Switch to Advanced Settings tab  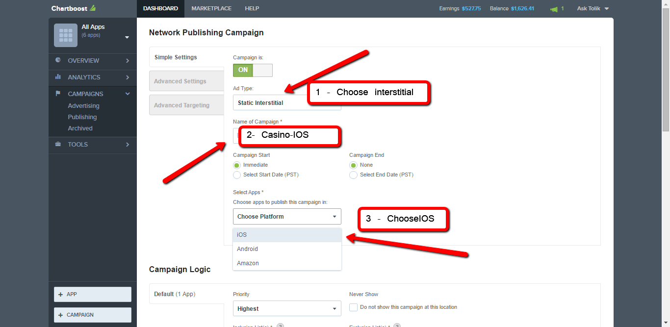coord(186,81)
